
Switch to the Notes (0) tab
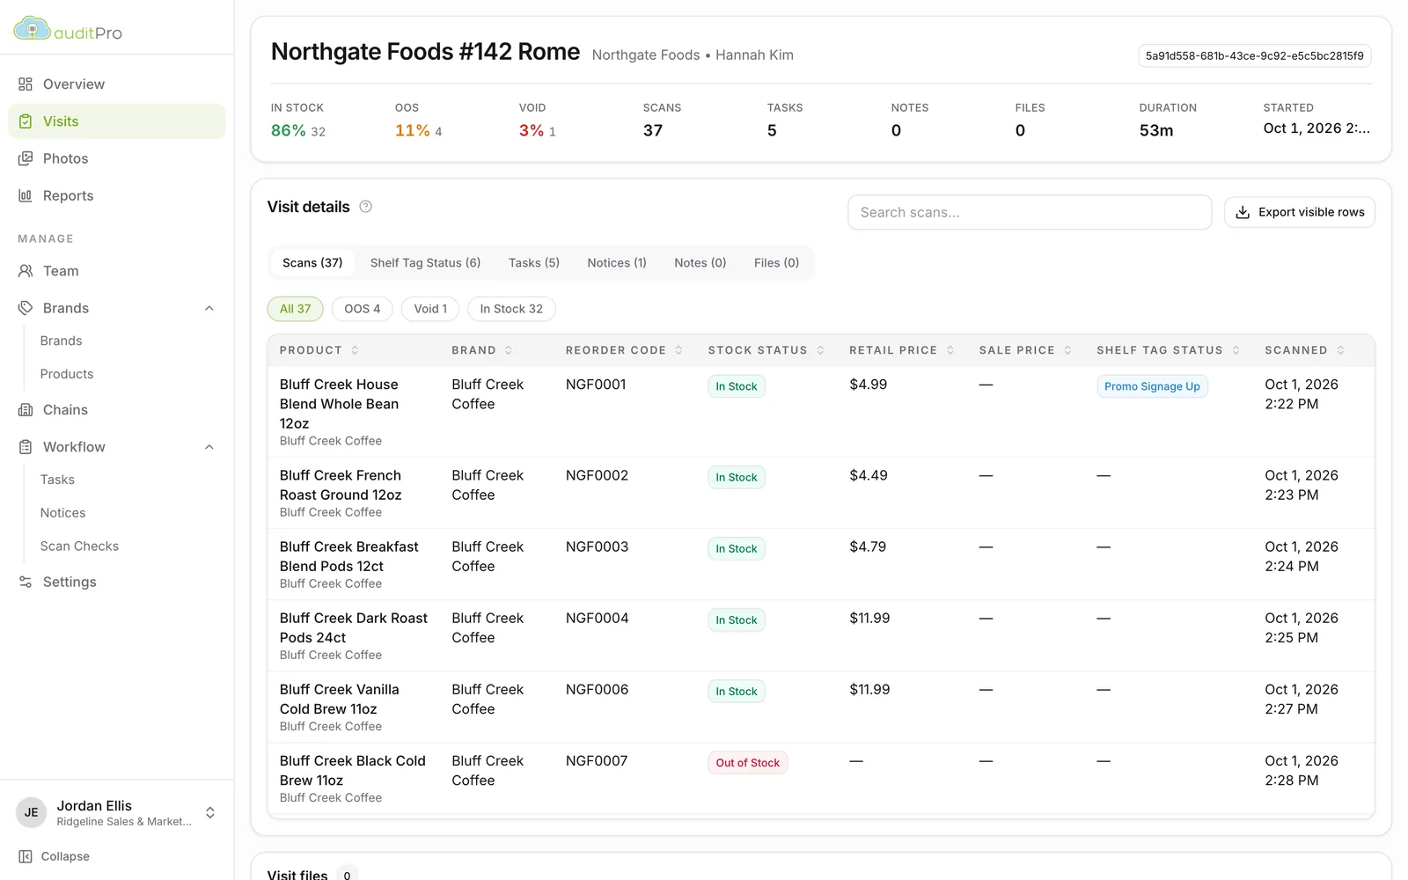click(700, 263)
